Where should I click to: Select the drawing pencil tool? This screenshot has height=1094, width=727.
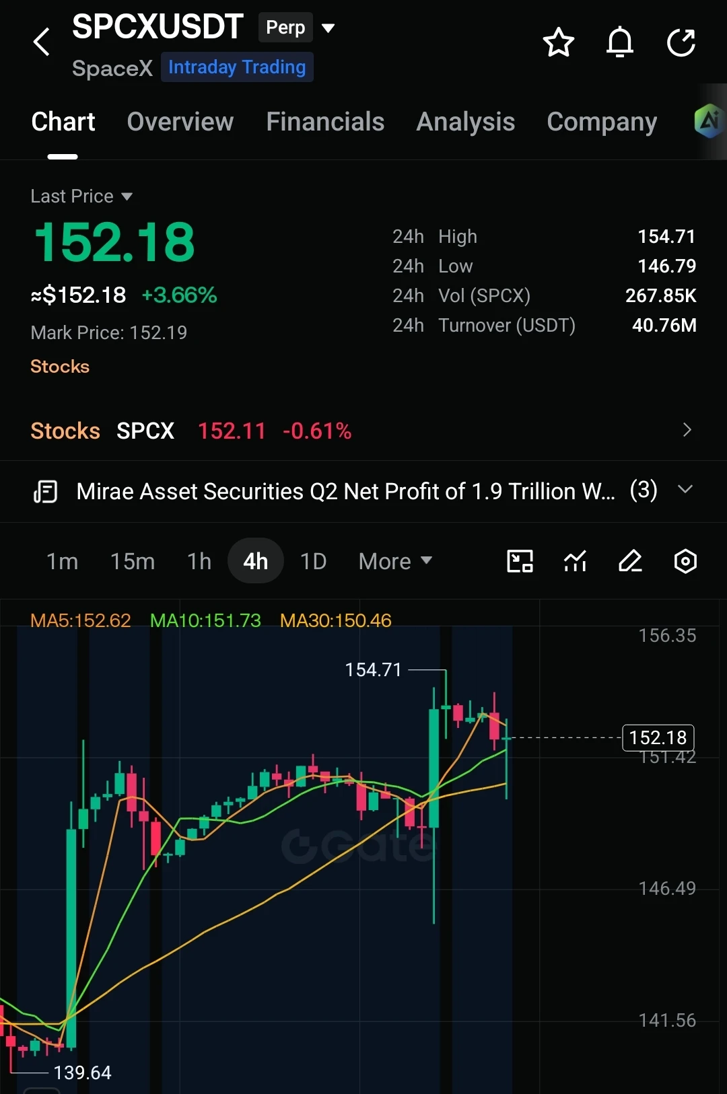click(x=630, y=560)
